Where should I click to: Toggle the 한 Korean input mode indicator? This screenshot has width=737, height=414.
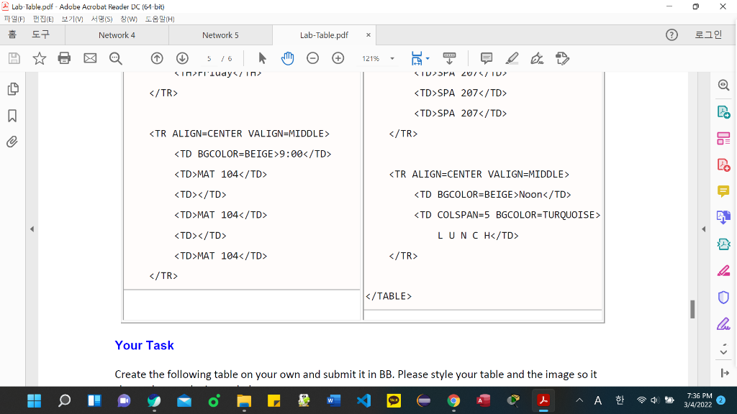click(x=620, y=400)
